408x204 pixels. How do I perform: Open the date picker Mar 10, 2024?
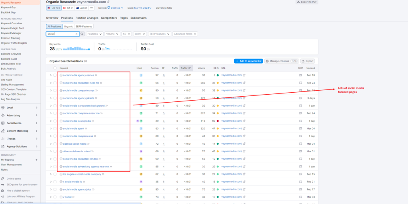pyautogui.click(x=143, y=8)
